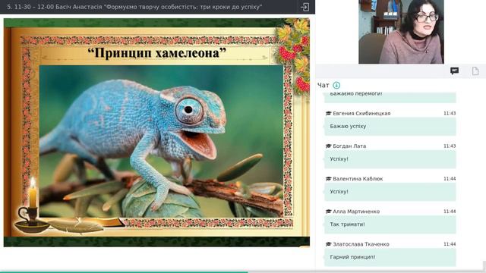Select the chat author Златослава Ткаченко
This screenshot has width=486, height=273.
(361, 244)
